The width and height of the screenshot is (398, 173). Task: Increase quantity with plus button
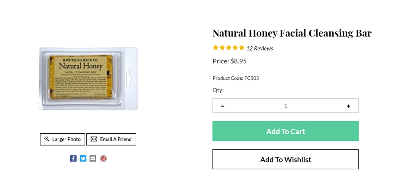pyautogui.click(x=348, y=106)
